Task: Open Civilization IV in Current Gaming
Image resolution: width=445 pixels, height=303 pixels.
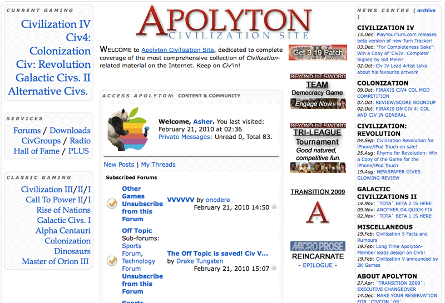Action: [56, 24]
